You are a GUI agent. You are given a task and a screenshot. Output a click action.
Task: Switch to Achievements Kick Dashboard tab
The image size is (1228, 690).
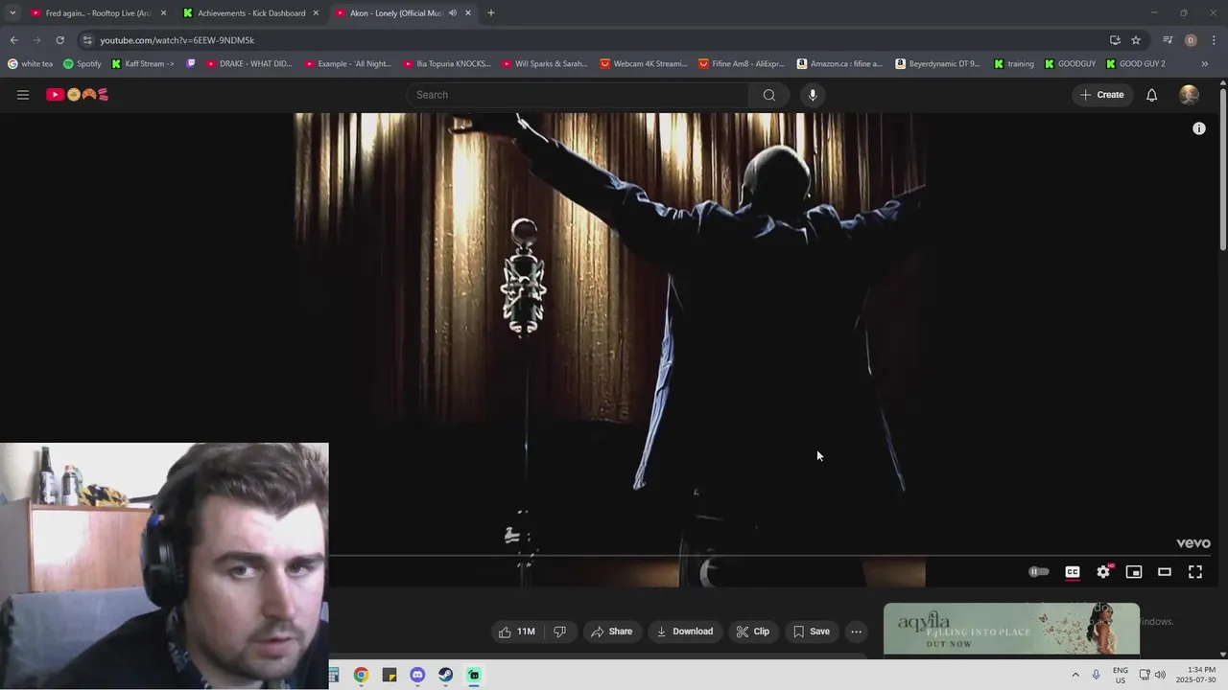(x=251, y=13)
